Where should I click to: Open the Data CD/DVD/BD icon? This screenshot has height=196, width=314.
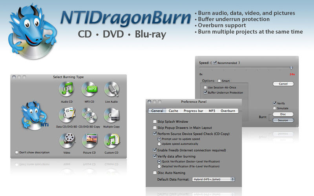pyautogui.click(x=67, y=115)
